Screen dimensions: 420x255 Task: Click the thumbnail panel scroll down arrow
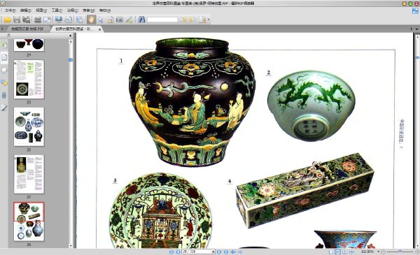(x=71, y=246)
